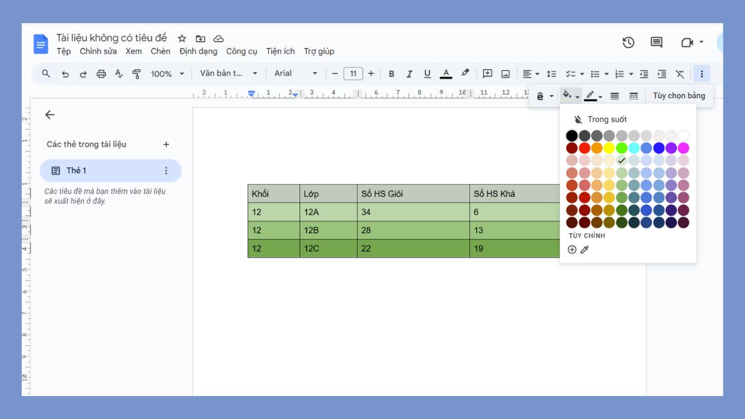The width and height of the screenshot is (745, 419).
Task: Increase the paragraph indent
Action: point(662,74)
